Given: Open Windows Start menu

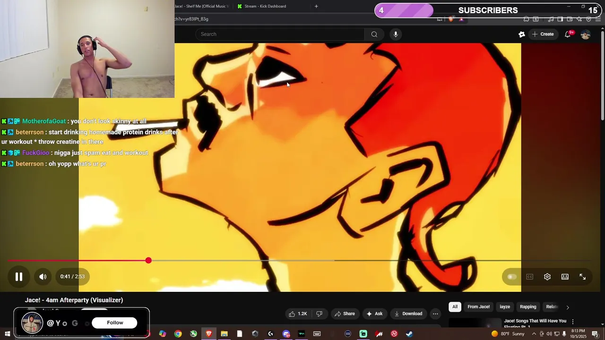Looking at the screenshot, I should point(7,334).
